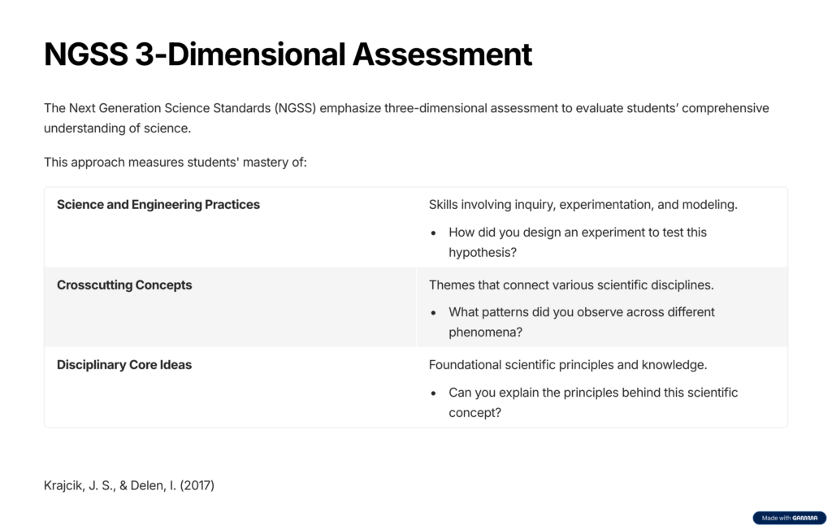
Task: Select the "Science and Engineering Practices" row heading
Action: 158,205
